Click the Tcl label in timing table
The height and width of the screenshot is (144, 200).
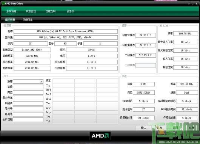point(48,121)
